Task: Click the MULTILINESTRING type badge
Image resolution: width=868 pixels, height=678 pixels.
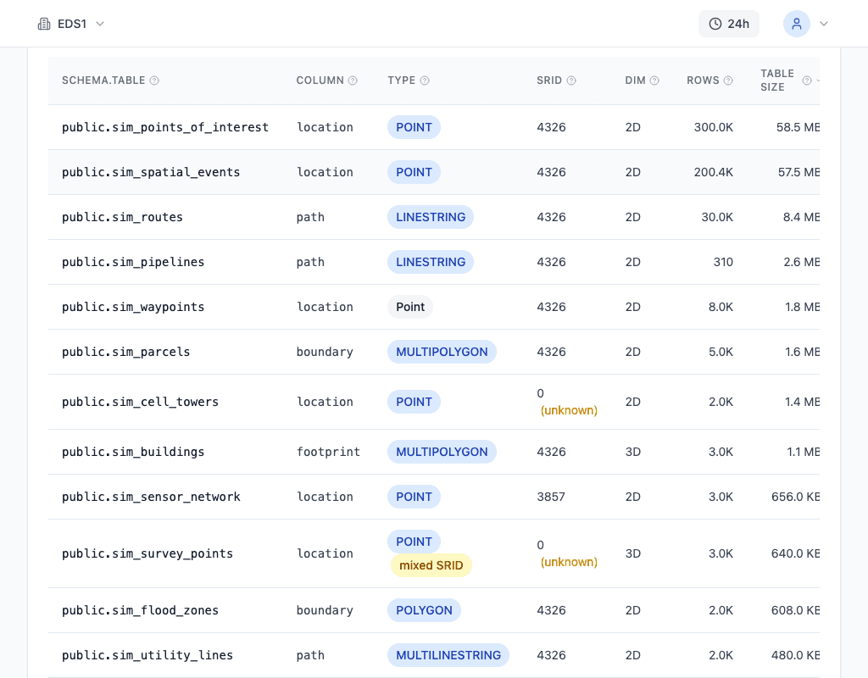Action: (448, 655)
